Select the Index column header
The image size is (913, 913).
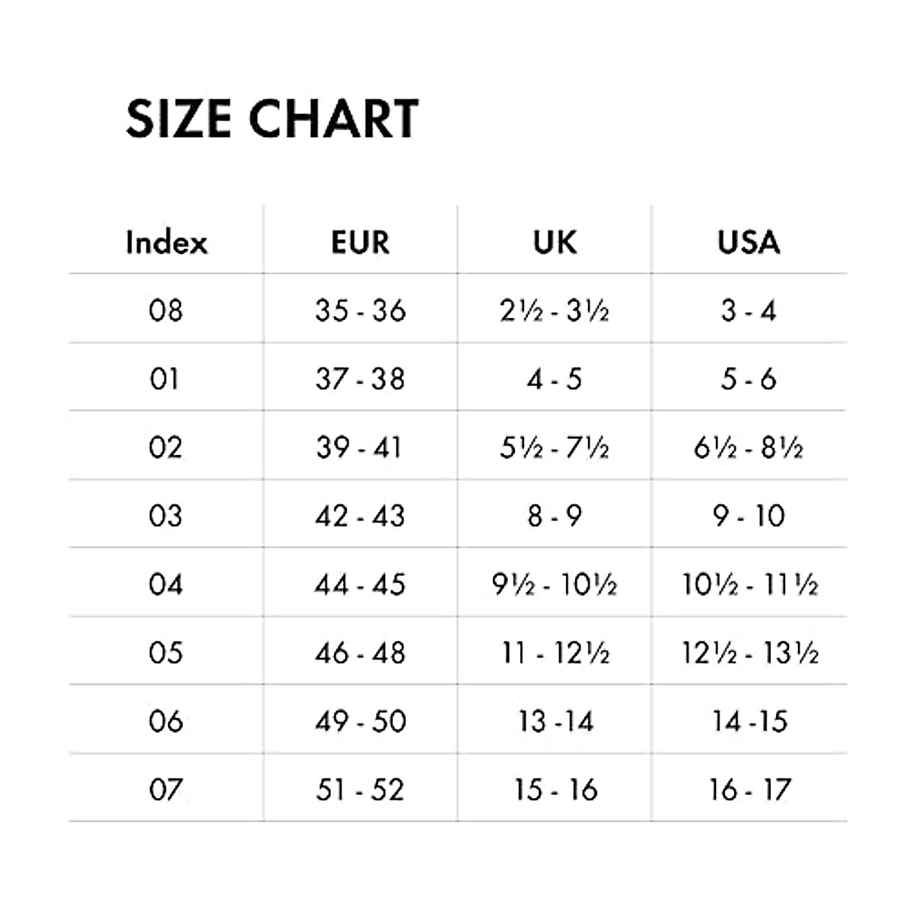(166, 243)
